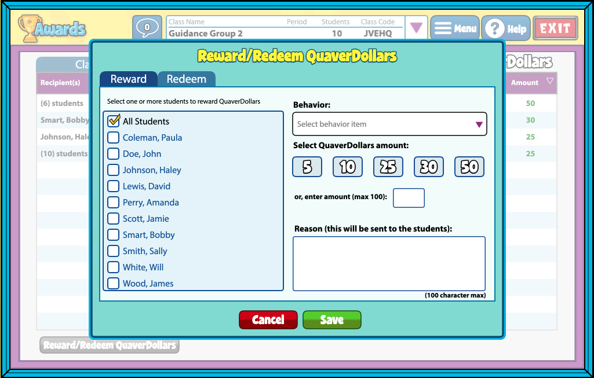Click the (10) students row

[x=63, y=153]
